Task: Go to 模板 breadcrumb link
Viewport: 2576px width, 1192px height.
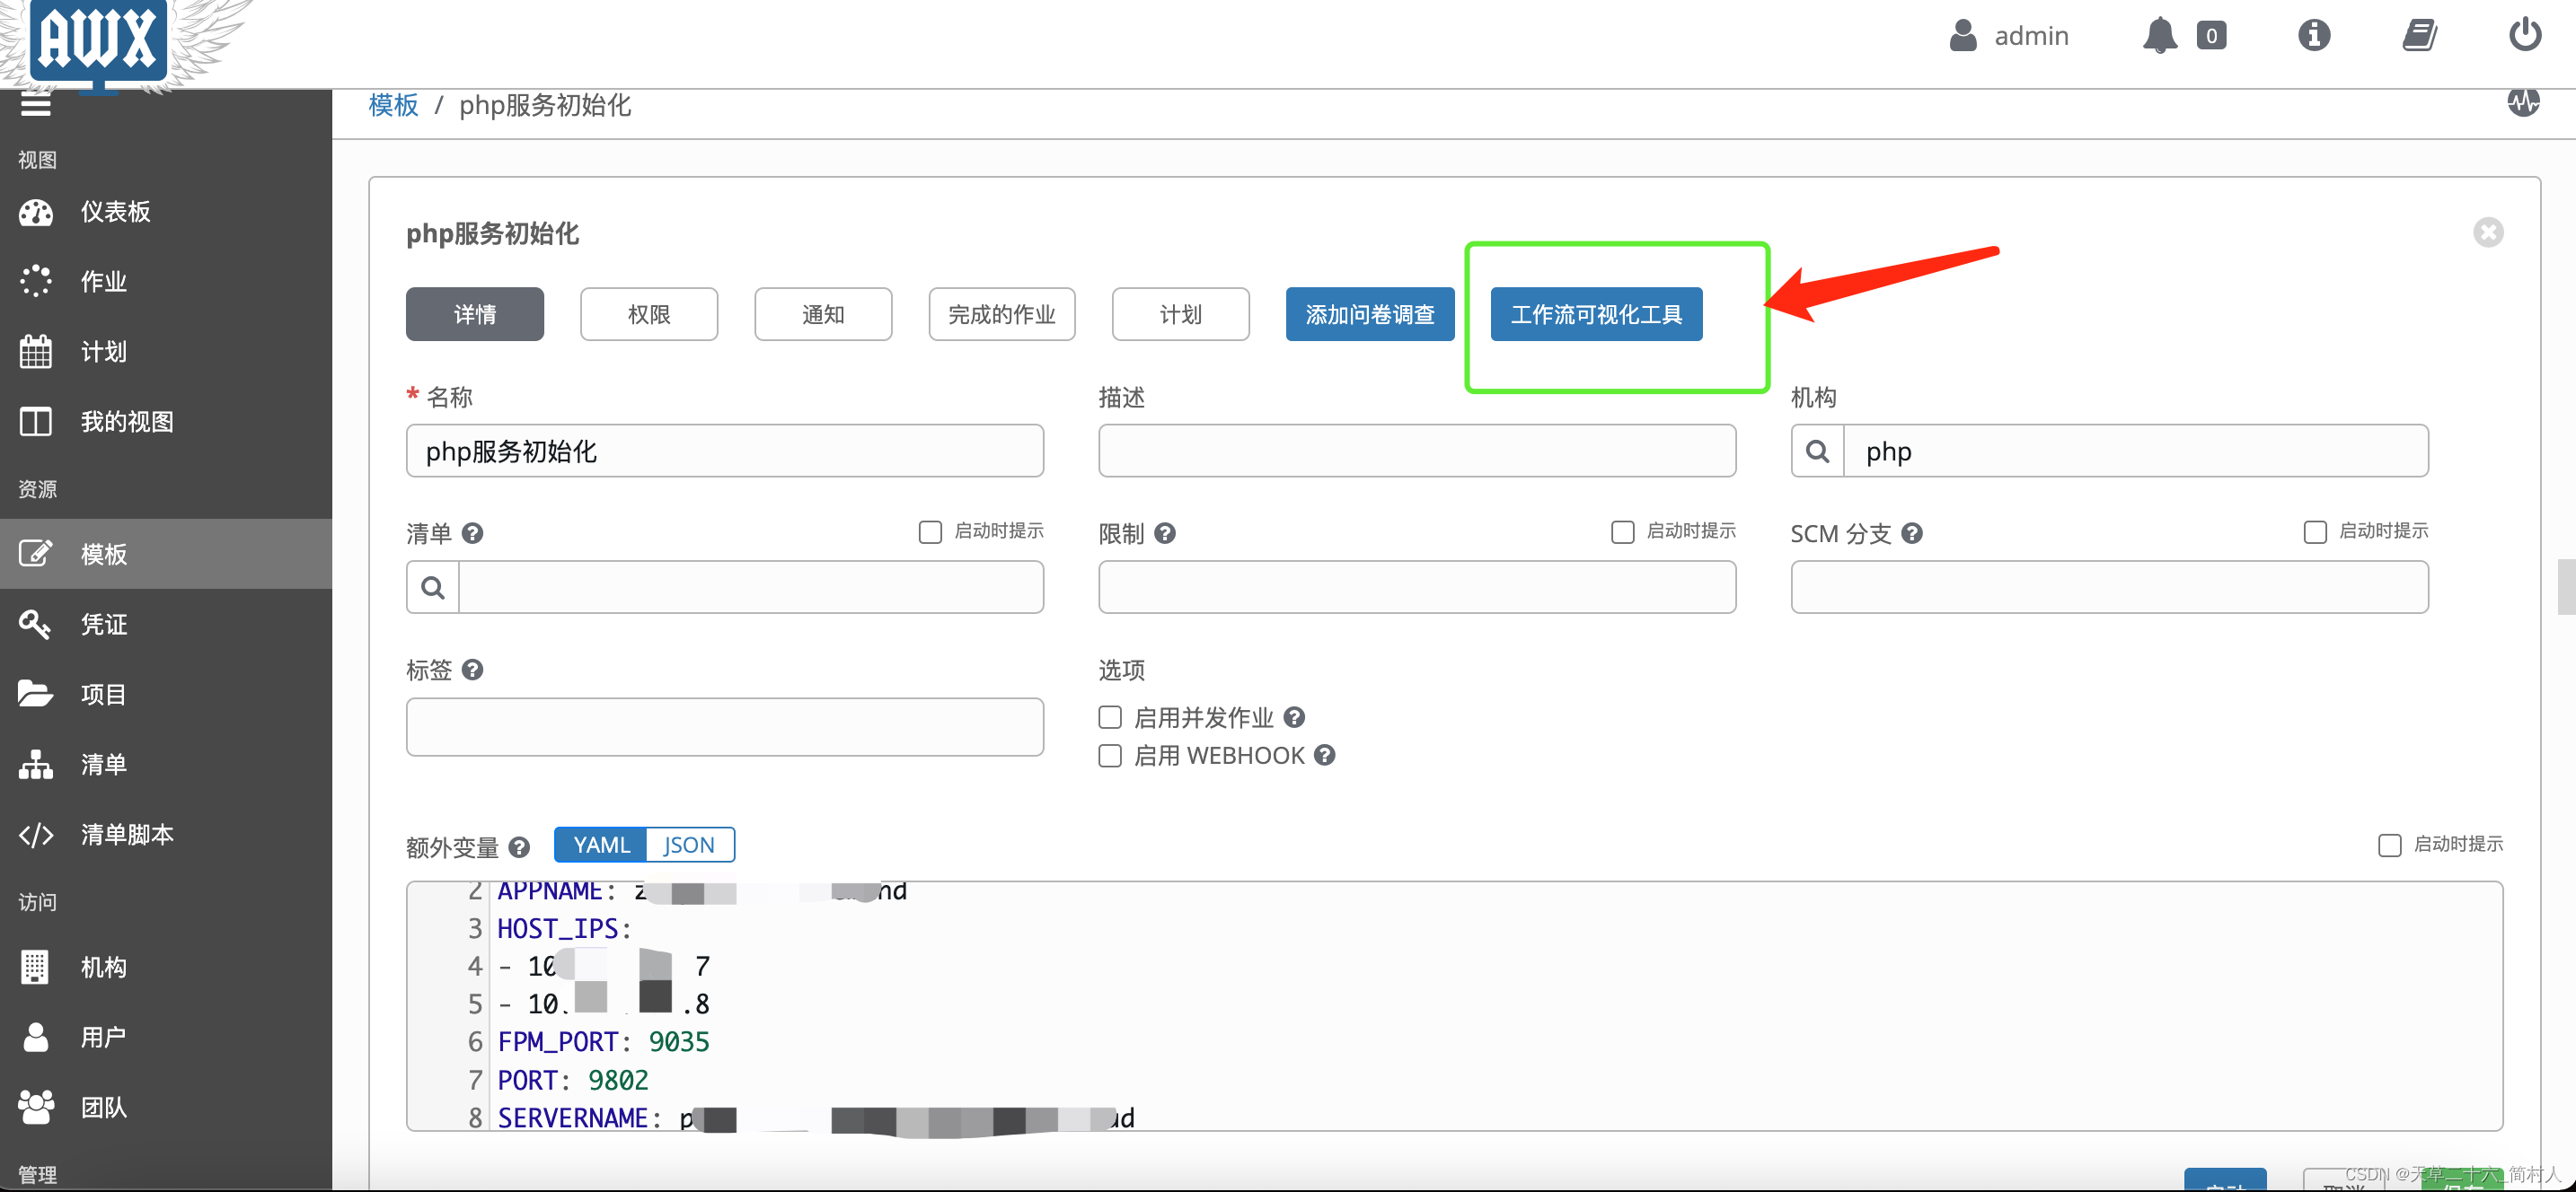Action: (393, 105)
